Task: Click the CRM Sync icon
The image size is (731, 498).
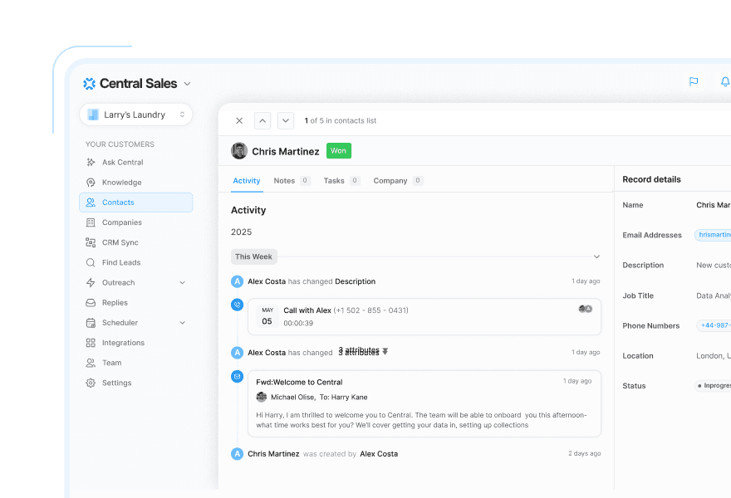Action: (x=91, y=242)
